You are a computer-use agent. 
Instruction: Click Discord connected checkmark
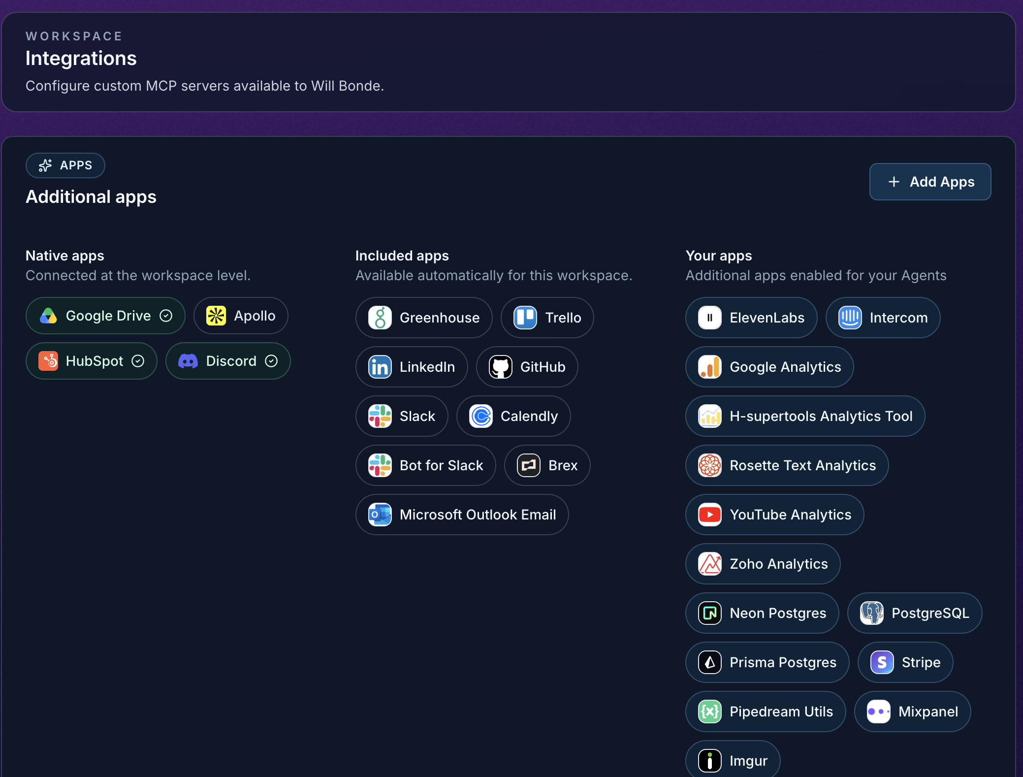271,361
